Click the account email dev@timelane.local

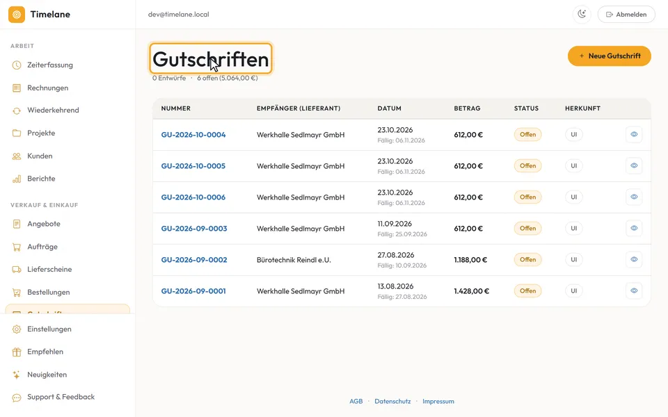pos(179,15)
